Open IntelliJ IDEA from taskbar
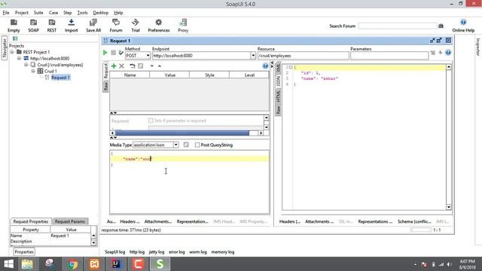Screen dimensions: 482x271 tap(116, 264)
